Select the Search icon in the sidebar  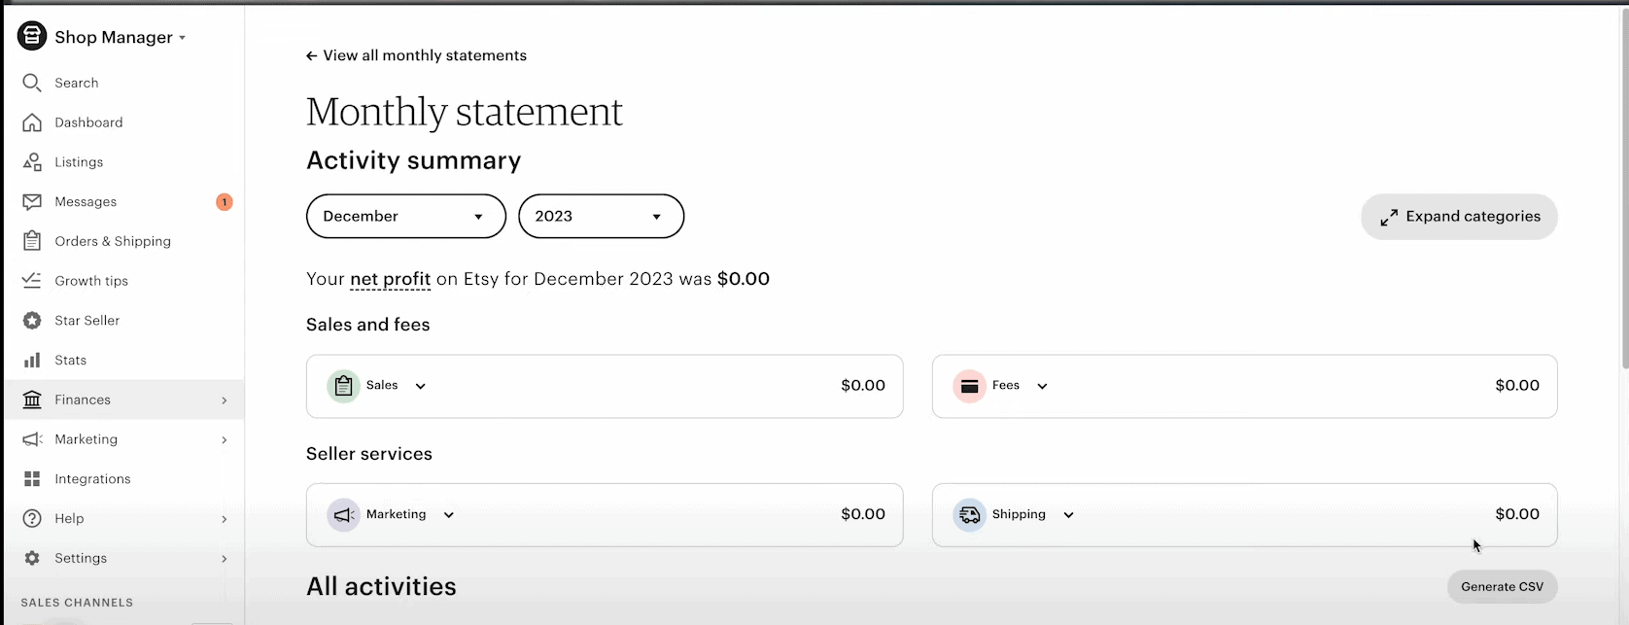(31, 83)
